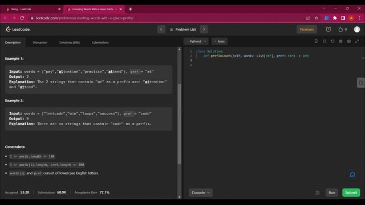The width and height of the screenshot is (365, 205).
Task: Click the blue extension icon in toolbar
Action: (x=327, y=18)
